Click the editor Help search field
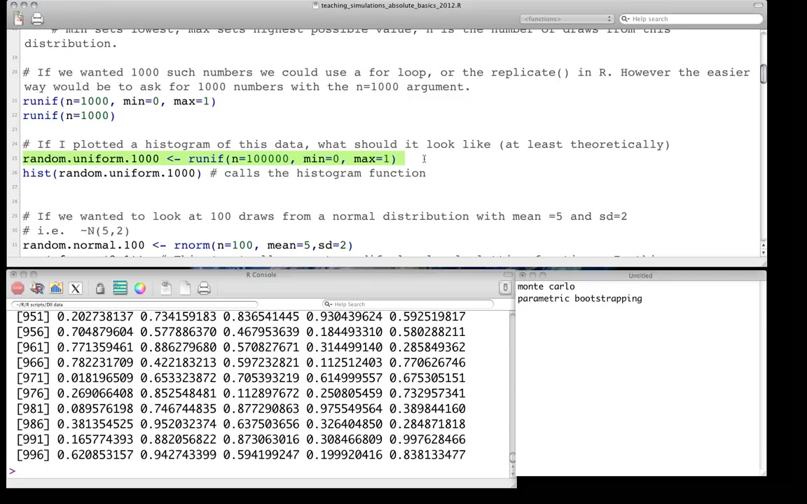 (691, 19)
